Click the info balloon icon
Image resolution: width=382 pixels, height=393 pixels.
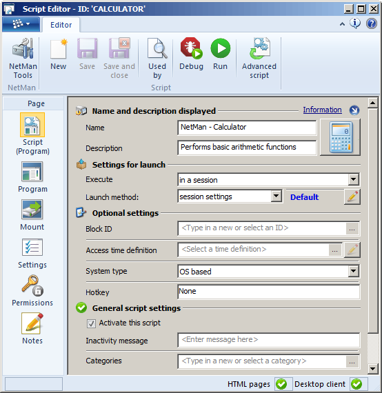(x=355, y=23)
